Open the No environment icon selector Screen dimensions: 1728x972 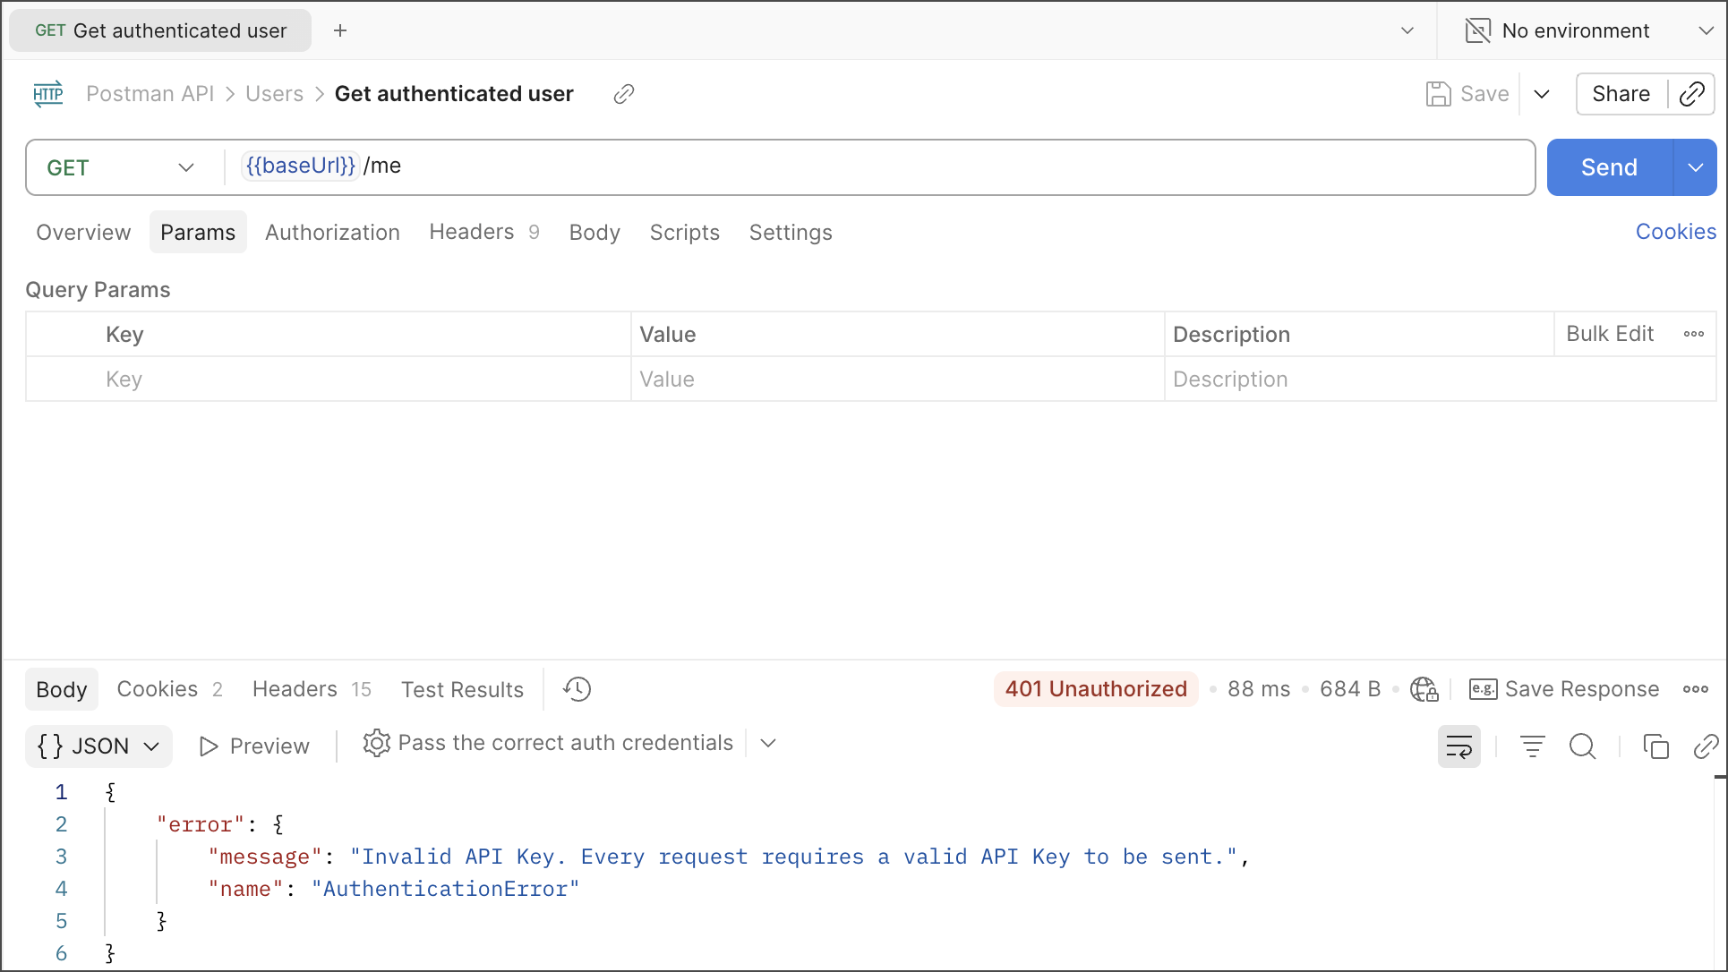1478,30
